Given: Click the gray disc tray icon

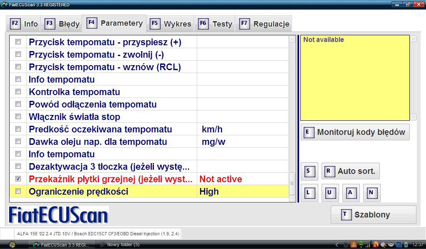Looking at the screenshot, I should [391, 245].
